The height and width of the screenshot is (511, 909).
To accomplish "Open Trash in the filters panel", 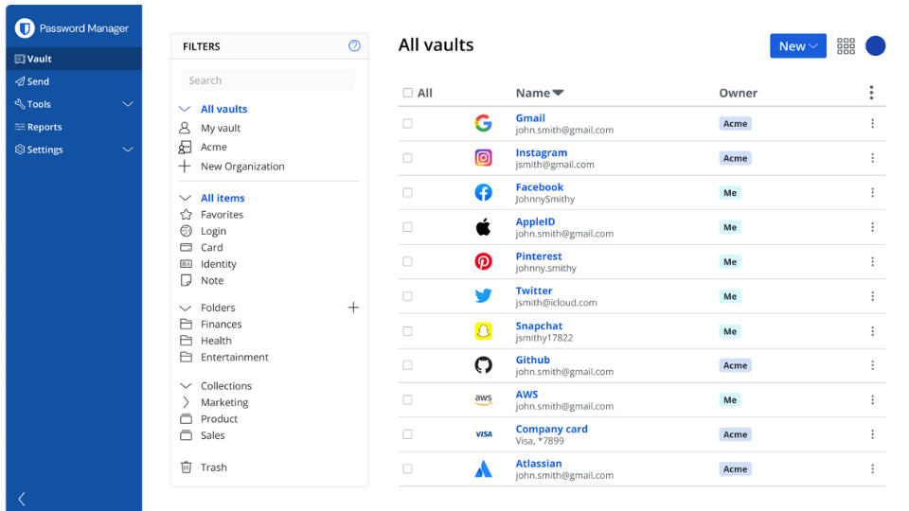I will tap(213, 467).
